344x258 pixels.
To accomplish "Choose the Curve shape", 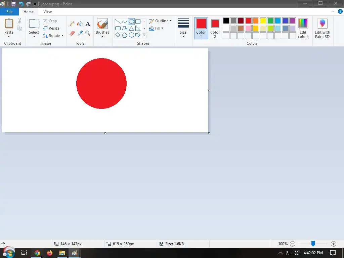I will pos(124,21).
